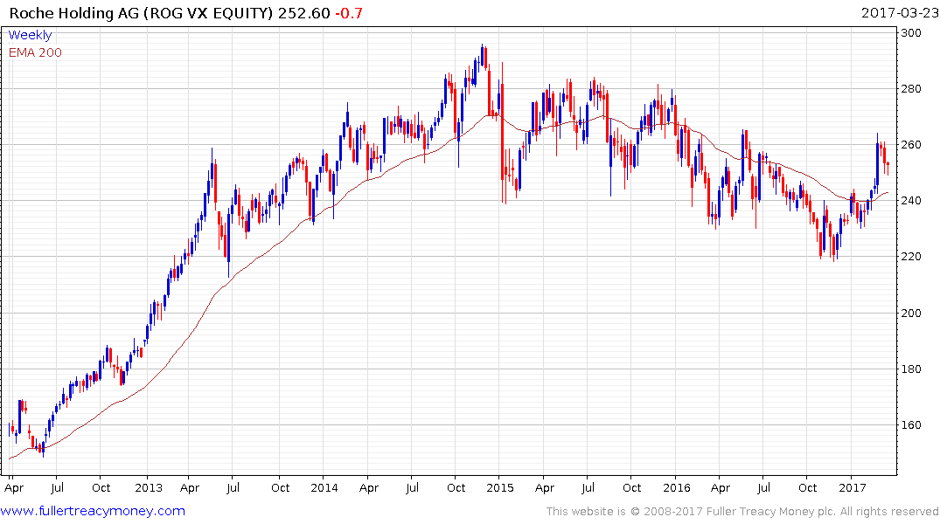Click the 2017 year label on time axis
940x524 pixels.
tap(853, 487)
